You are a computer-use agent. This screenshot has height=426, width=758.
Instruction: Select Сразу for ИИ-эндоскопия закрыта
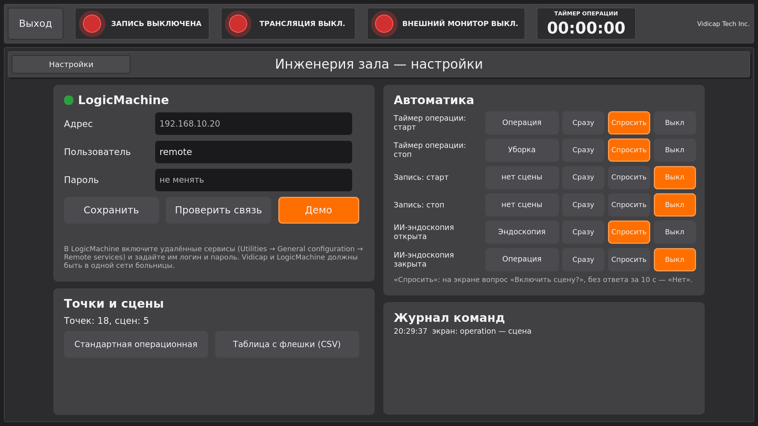pos(583,260)
